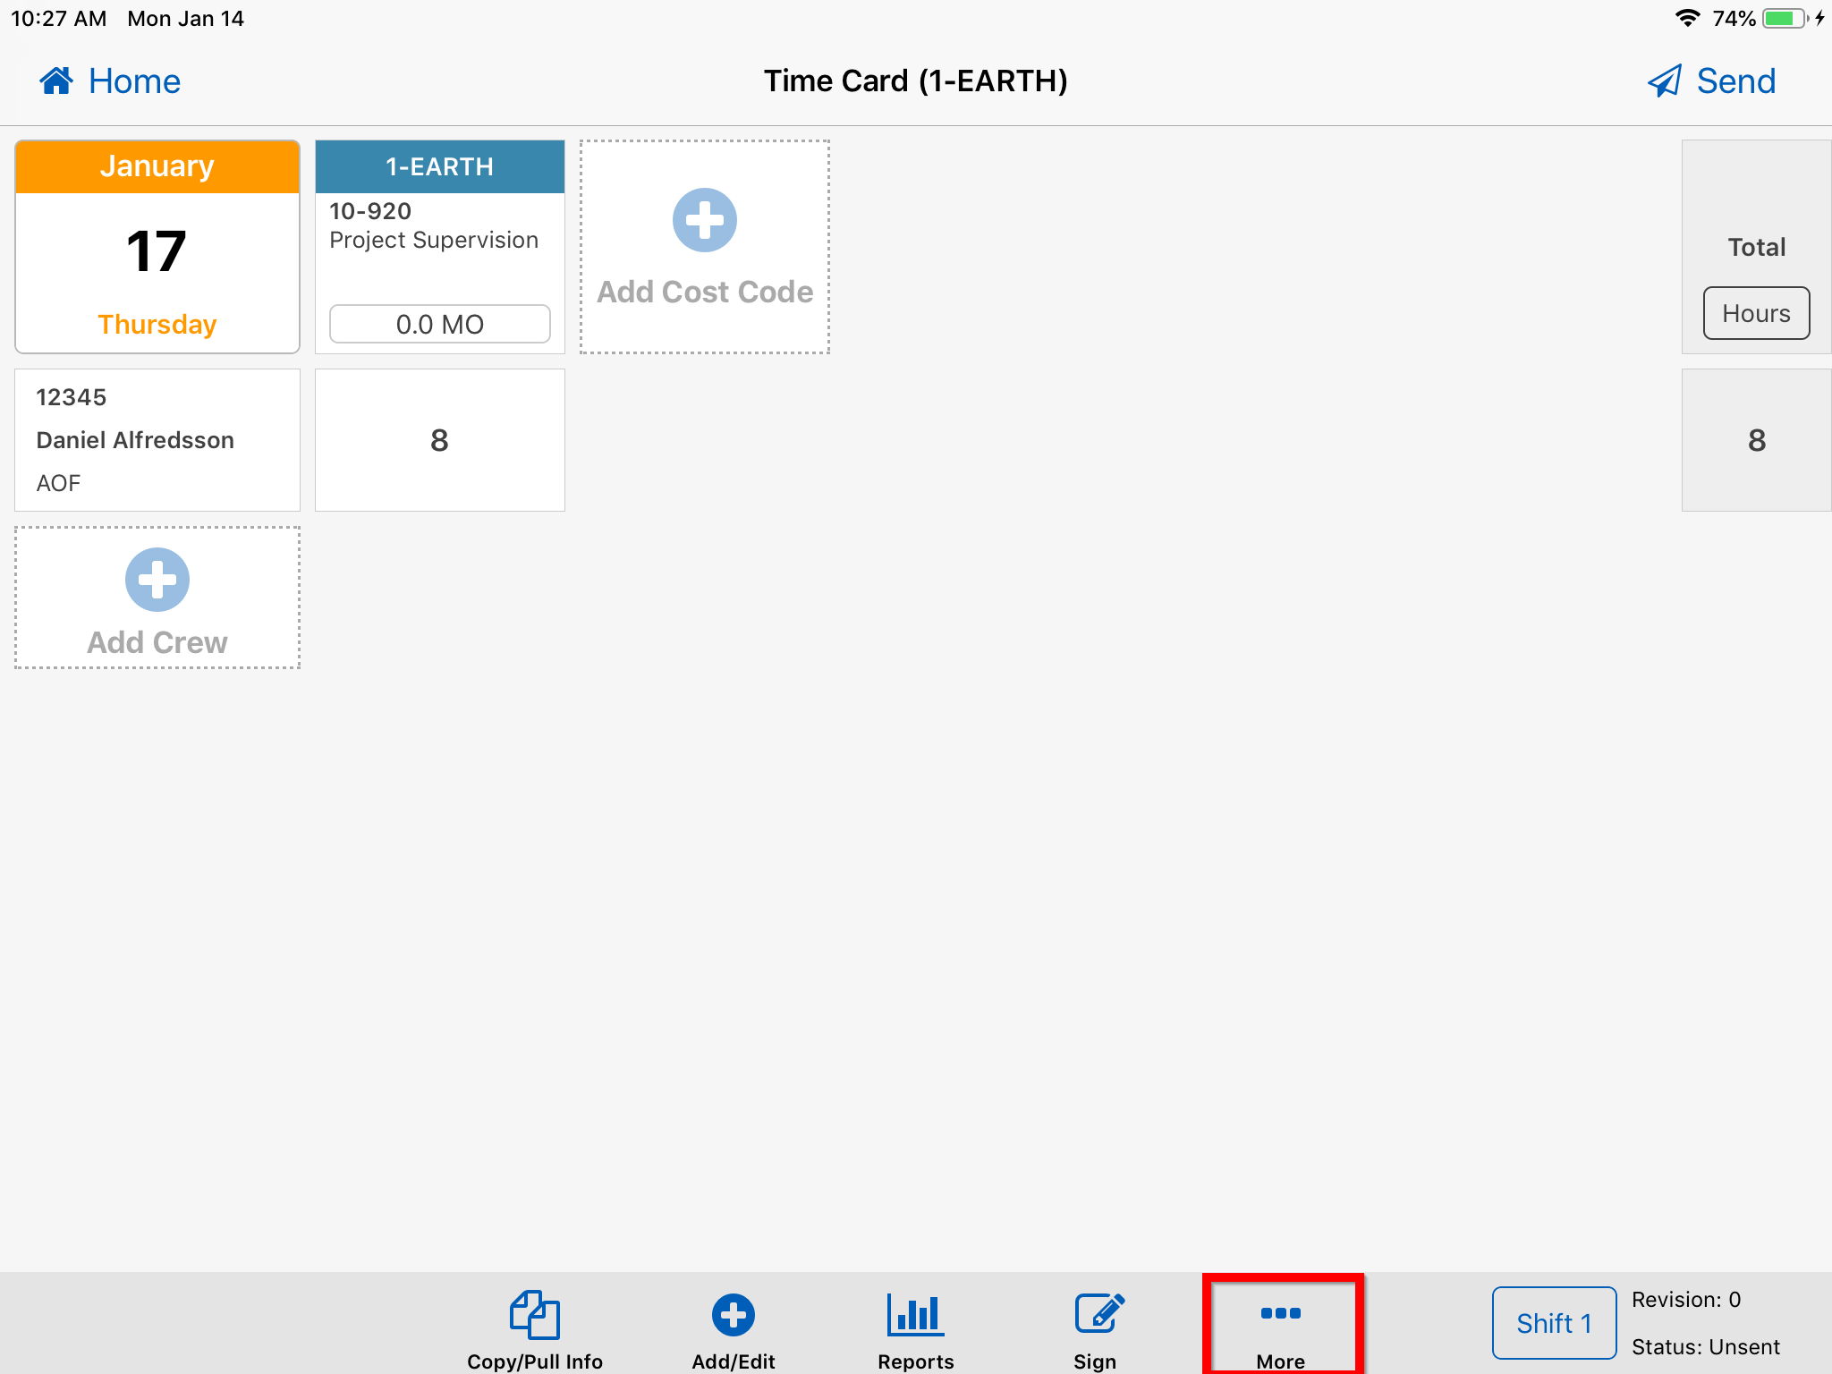Edit the 0.0 MO quantity field
The height and width of the screenshot is (1374, 1832).
(x=439, y=324)
